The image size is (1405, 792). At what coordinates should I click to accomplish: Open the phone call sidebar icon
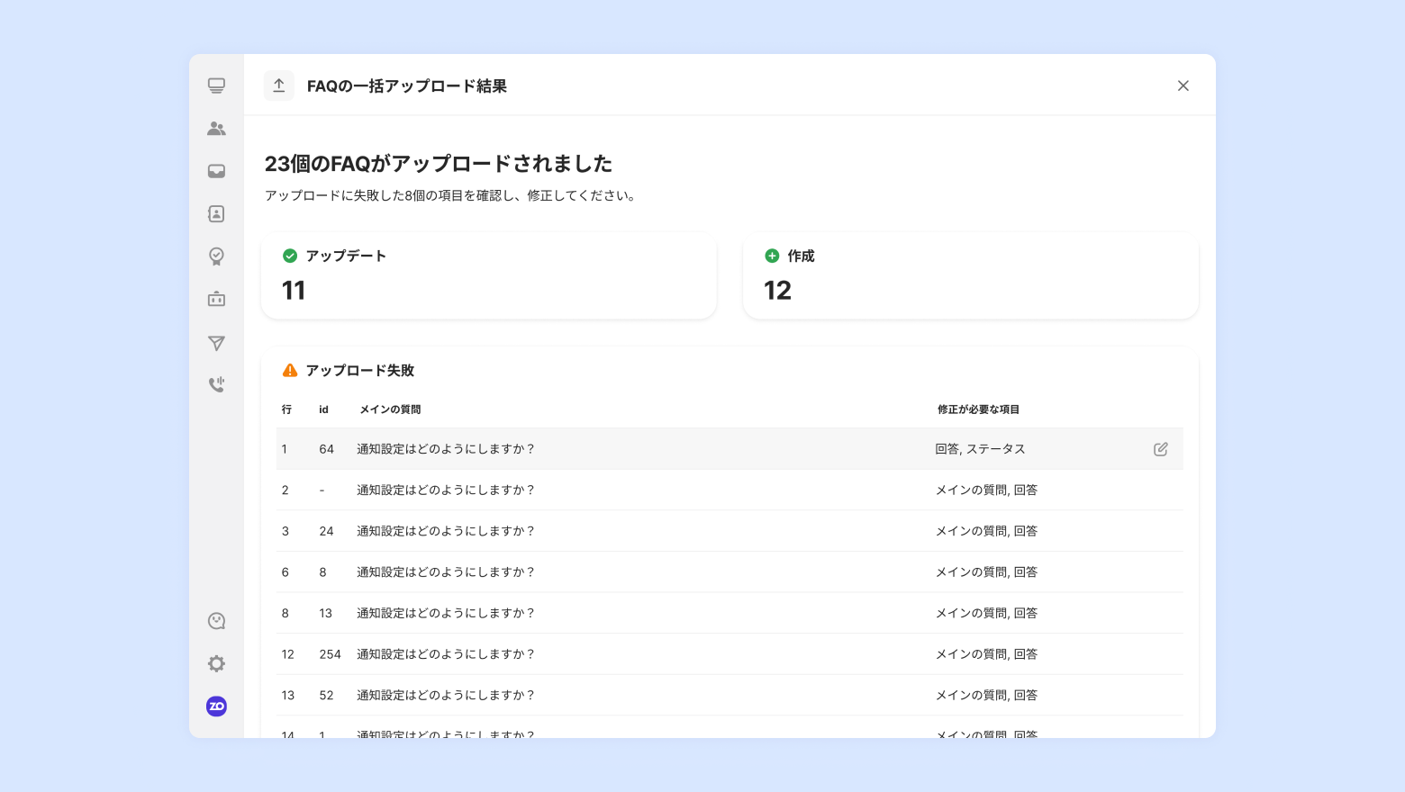tap(216, 384)
